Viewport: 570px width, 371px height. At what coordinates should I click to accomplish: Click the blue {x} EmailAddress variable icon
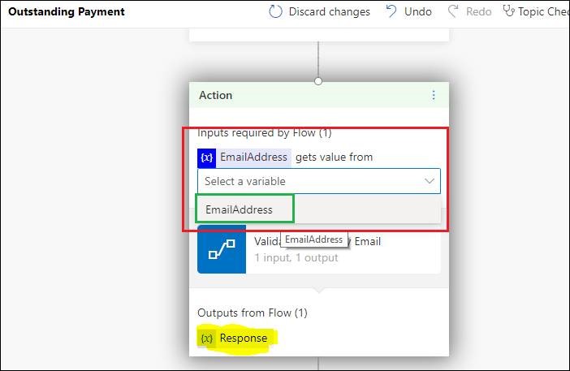point(206,157)
